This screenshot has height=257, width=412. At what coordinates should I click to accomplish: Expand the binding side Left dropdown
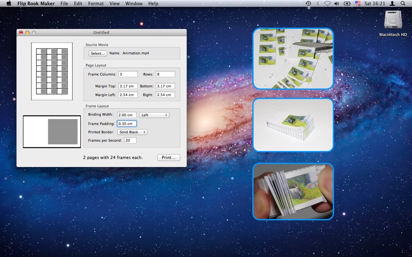coord(154,115)
